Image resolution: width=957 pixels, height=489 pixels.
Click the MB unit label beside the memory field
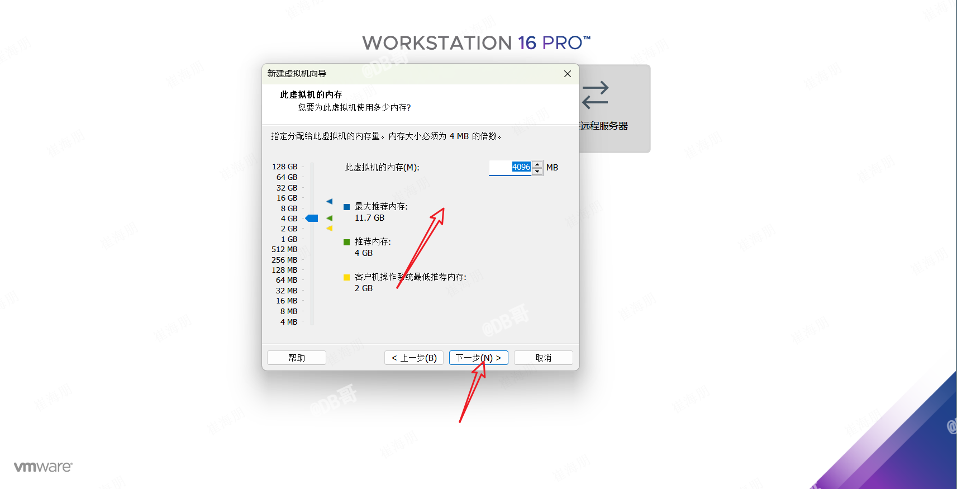552,168
